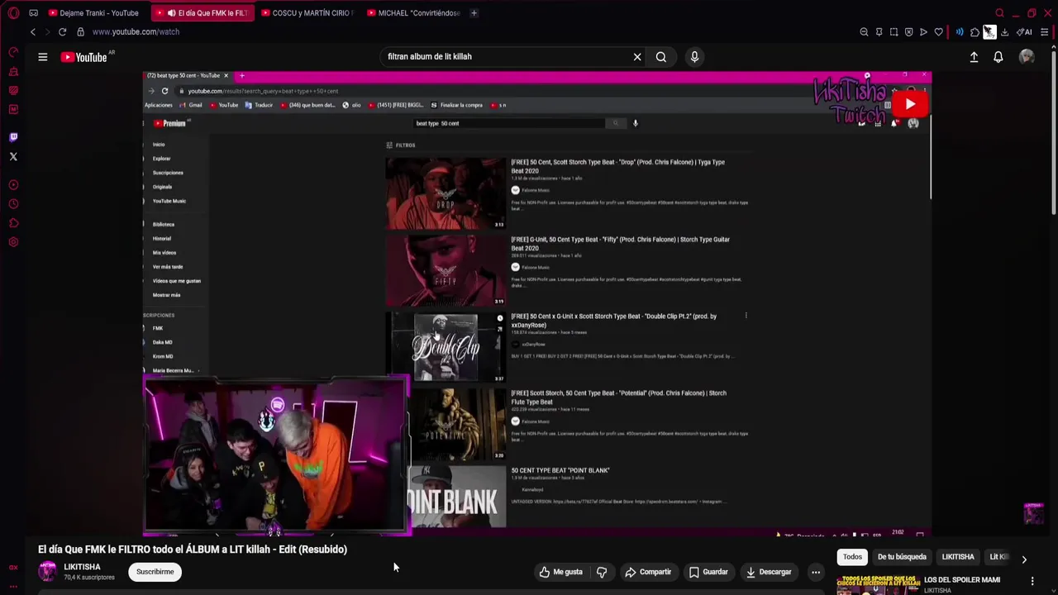
Task: Click the pin icon in address bar
Action: (x=879, y=32)
